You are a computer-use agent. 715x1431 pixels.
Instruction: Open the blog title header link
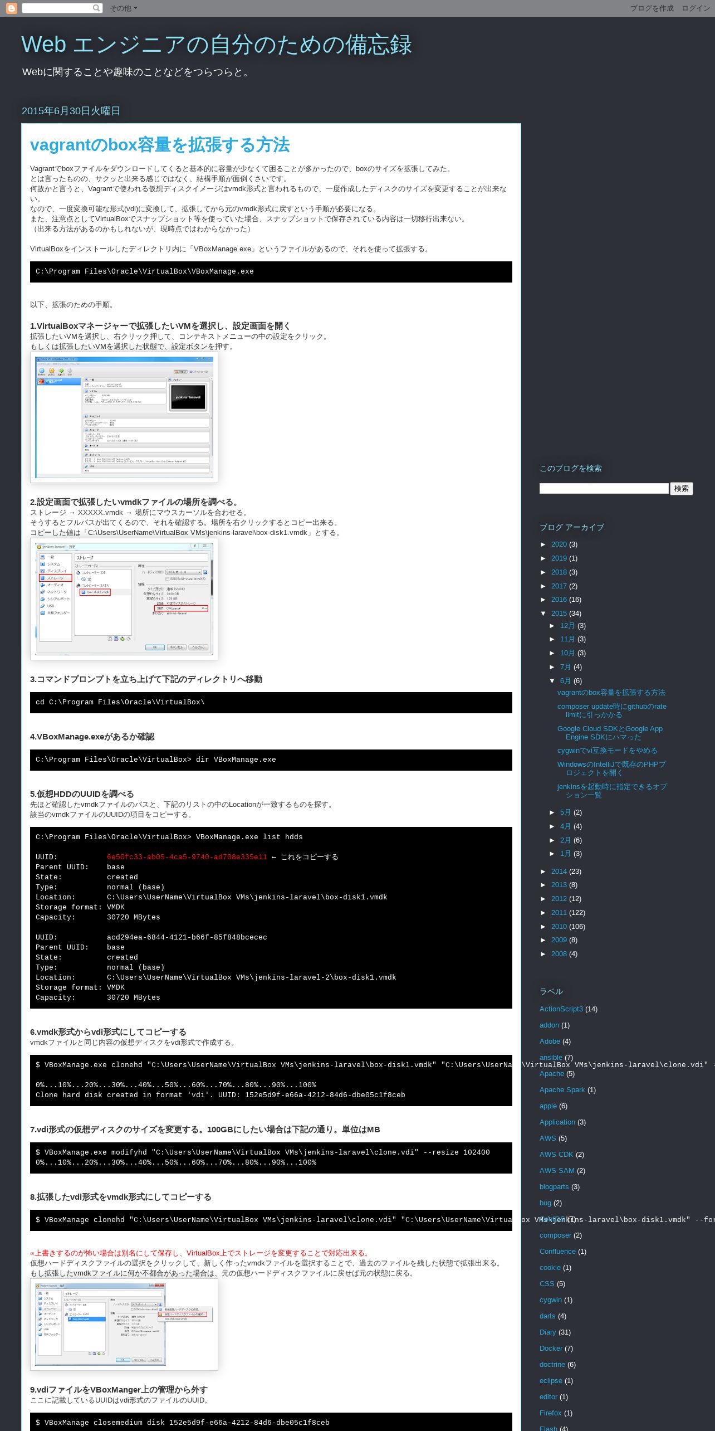(x=217, y=45)
